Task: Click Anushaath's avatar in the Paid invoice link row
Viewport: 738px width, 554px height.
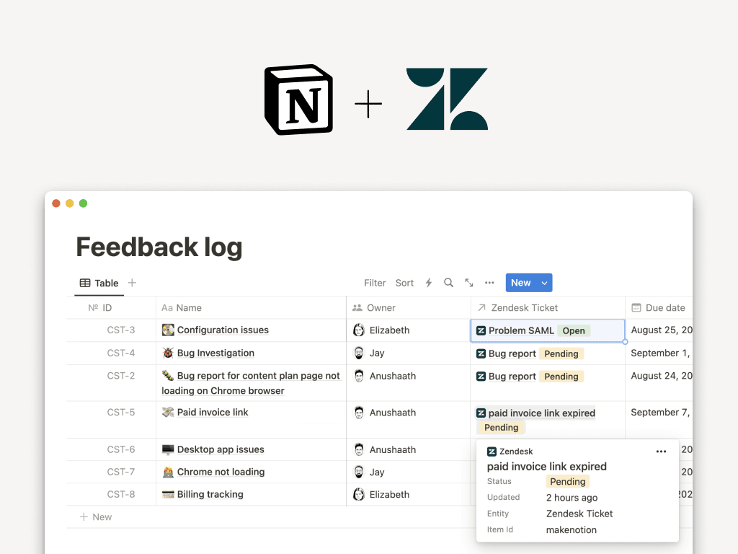Action: pyautogui.click(x=359, y=413)
